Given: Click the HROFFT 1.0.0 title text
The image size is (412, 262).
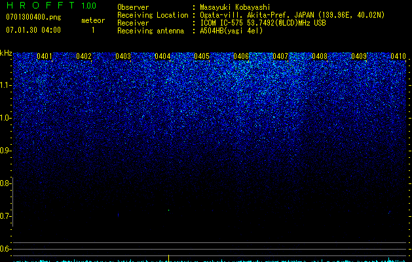Looking at the screenshot, I should click(x=51, y=5).
